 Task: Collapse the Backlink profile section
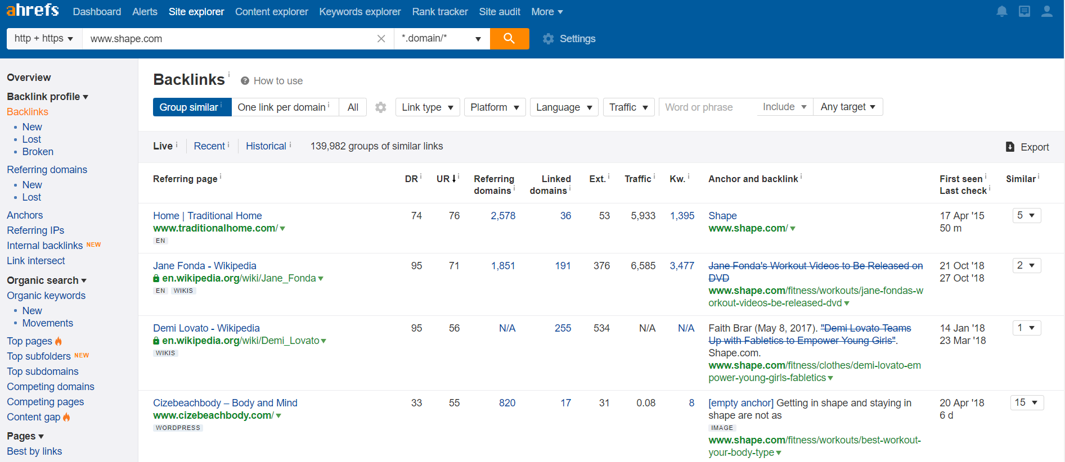[x=47, y=97]
